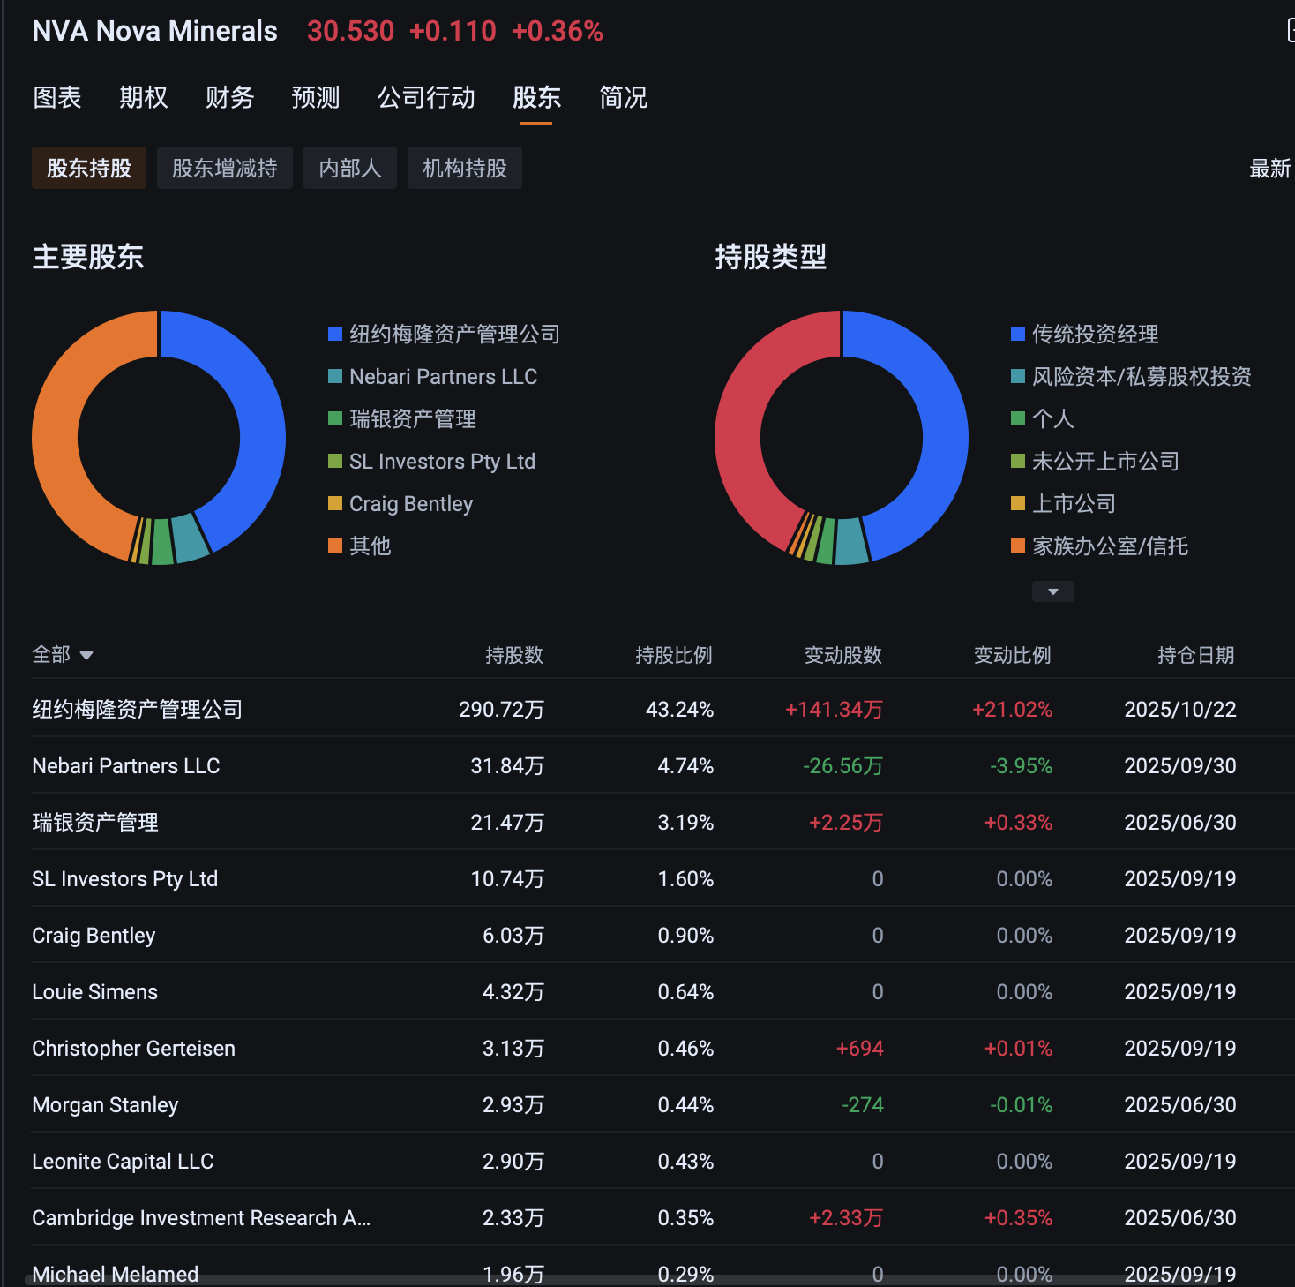Click the 瑞银资产管理 legend label

pos(413,418)
